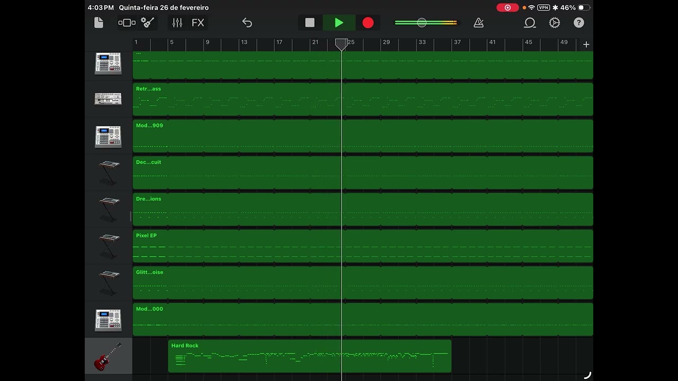Screen dimensions: 678x381
Task: Open track controls mixer sliders icon
Action: click(x=177, y=23)
